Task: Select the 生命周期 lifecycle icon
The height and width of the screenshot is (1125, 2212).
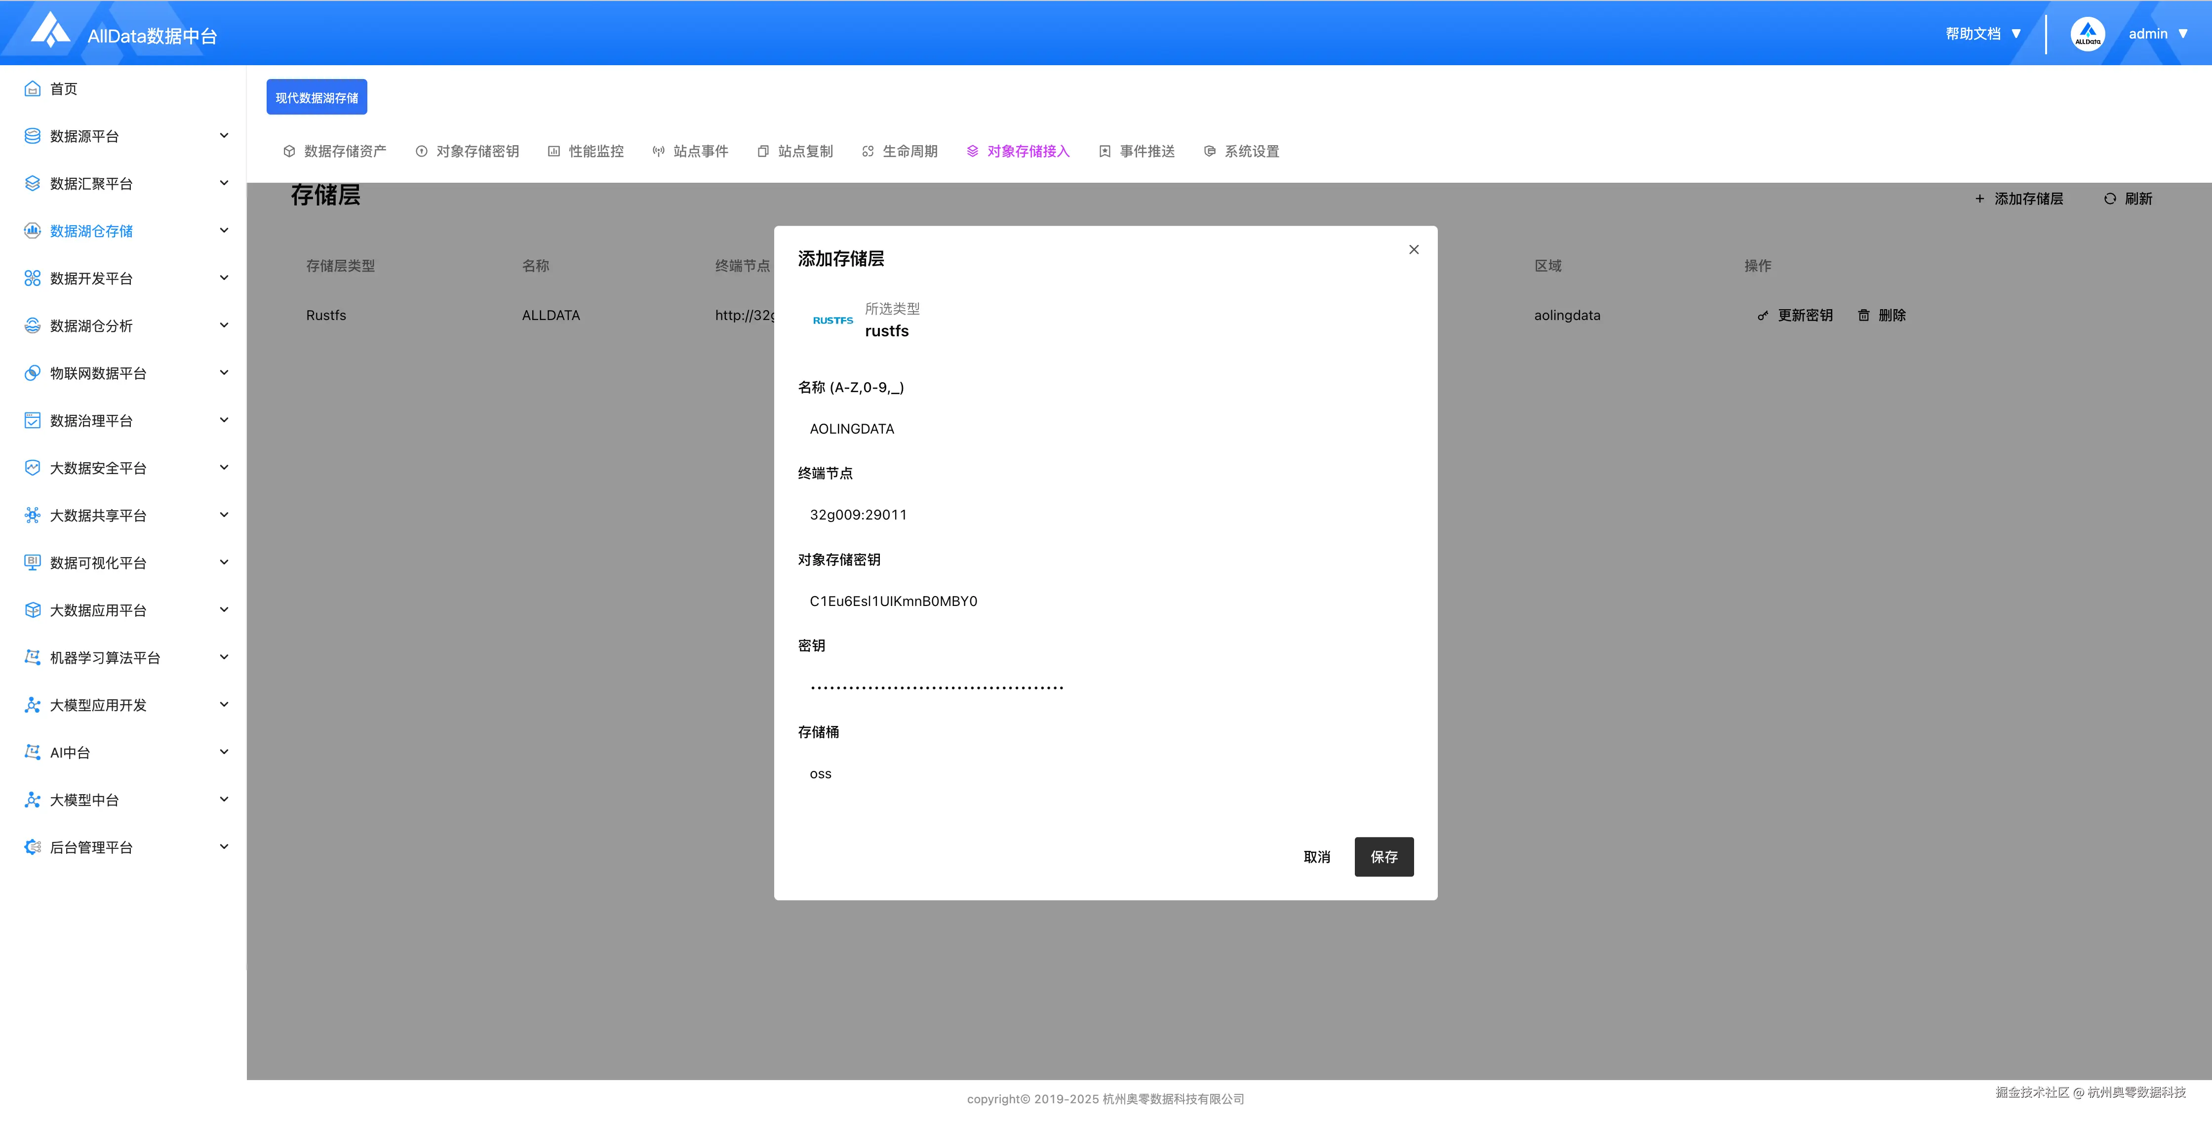Action: tap(867, 150)
